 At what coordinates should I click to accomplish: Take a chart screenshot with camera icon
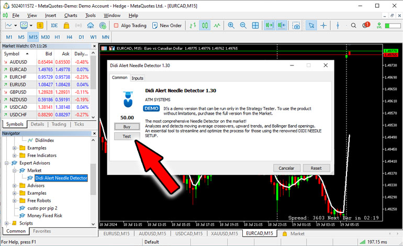pyautogui.click(x=296, y=26)
